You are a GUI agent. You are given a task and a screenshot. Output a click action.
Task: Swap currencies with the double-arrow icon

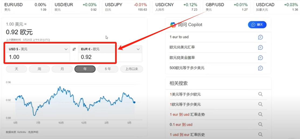coord(74,49)
